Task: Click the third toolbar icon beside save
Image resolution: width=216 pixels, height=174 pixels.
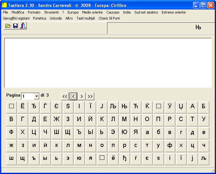Action: tap(23, 26)
